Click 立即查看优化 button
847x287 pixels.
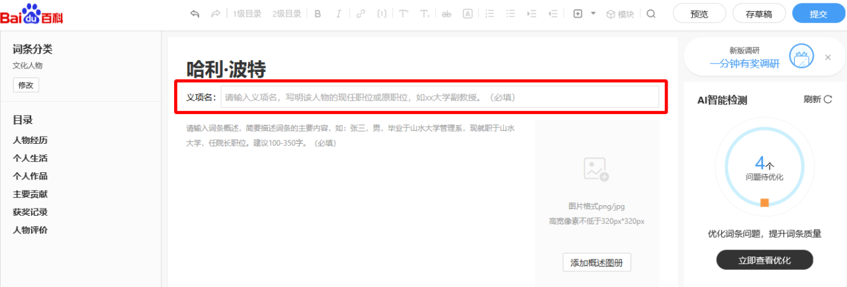(x=764, y=260)
